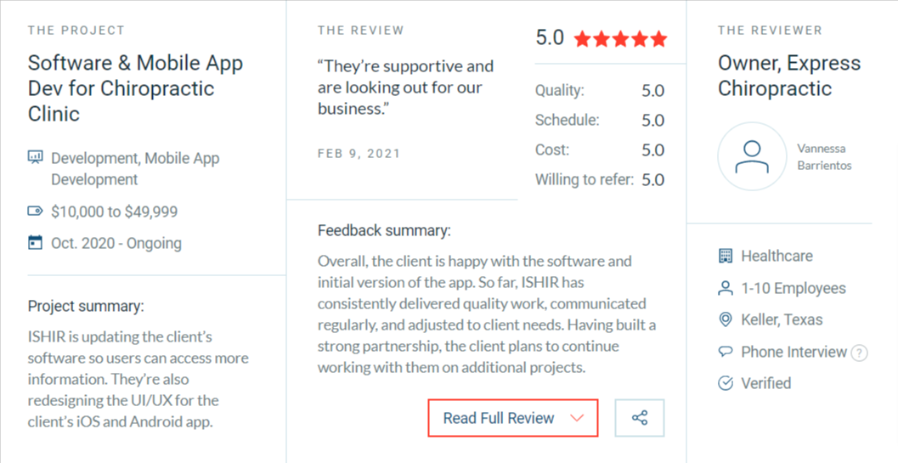Click the 5.0 overall rating score
Viewport: 898px width, 463px height.
550,38
